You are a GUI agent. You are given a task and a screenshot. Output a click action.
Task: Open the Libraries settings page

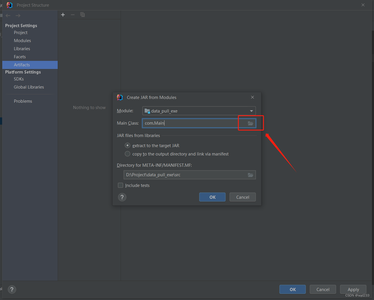[22, 49]
